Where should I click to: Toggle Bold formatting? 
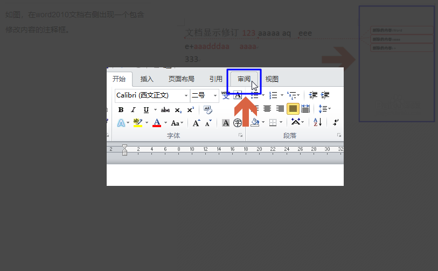[x=121, y=110]
